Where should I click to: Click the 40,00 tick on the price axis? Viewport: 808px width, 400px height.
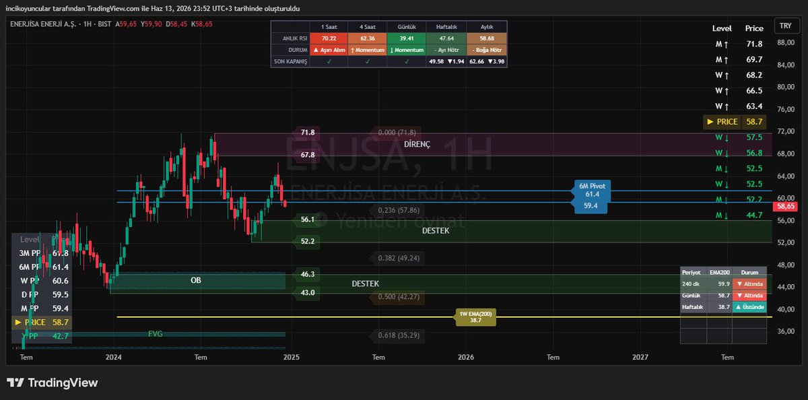[786, 309]
